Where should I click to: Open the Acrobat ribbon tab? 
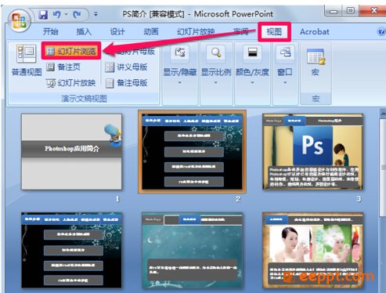pos(315,32)
